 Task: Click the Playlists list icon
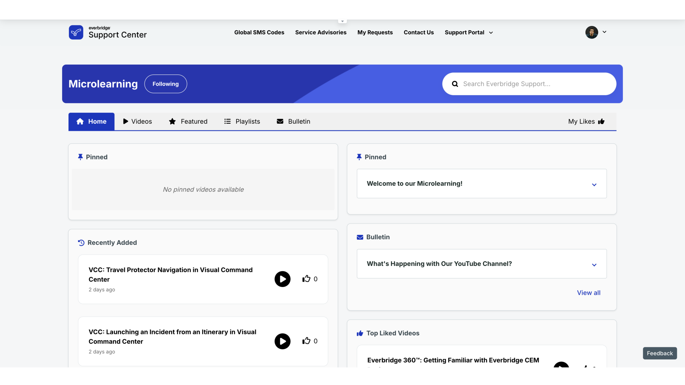pyautogui.click(x=227, y=122)
